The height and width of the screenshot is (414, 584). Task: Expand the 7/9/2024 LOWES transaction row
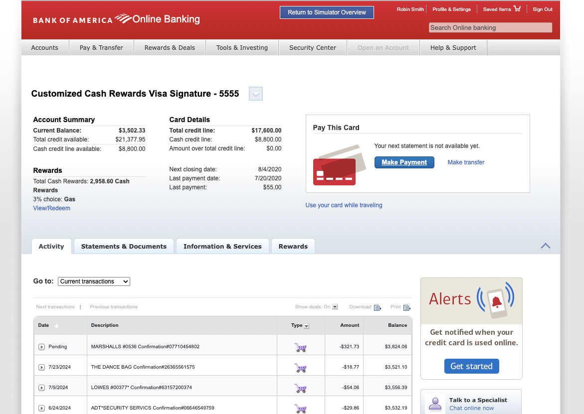coord(42,388)
